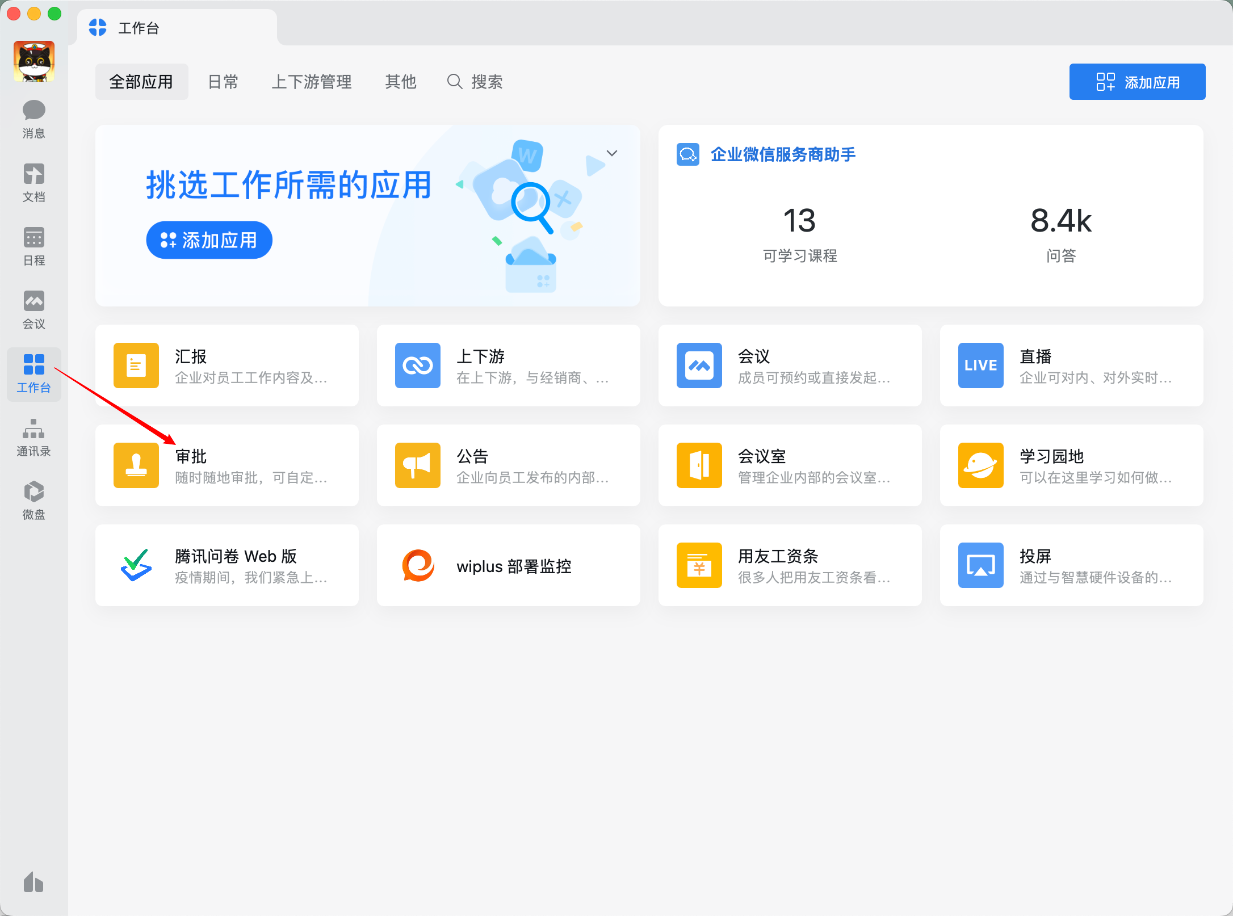
Task: Open the 企业微信服务商助手 link
Action: (782, 154)
